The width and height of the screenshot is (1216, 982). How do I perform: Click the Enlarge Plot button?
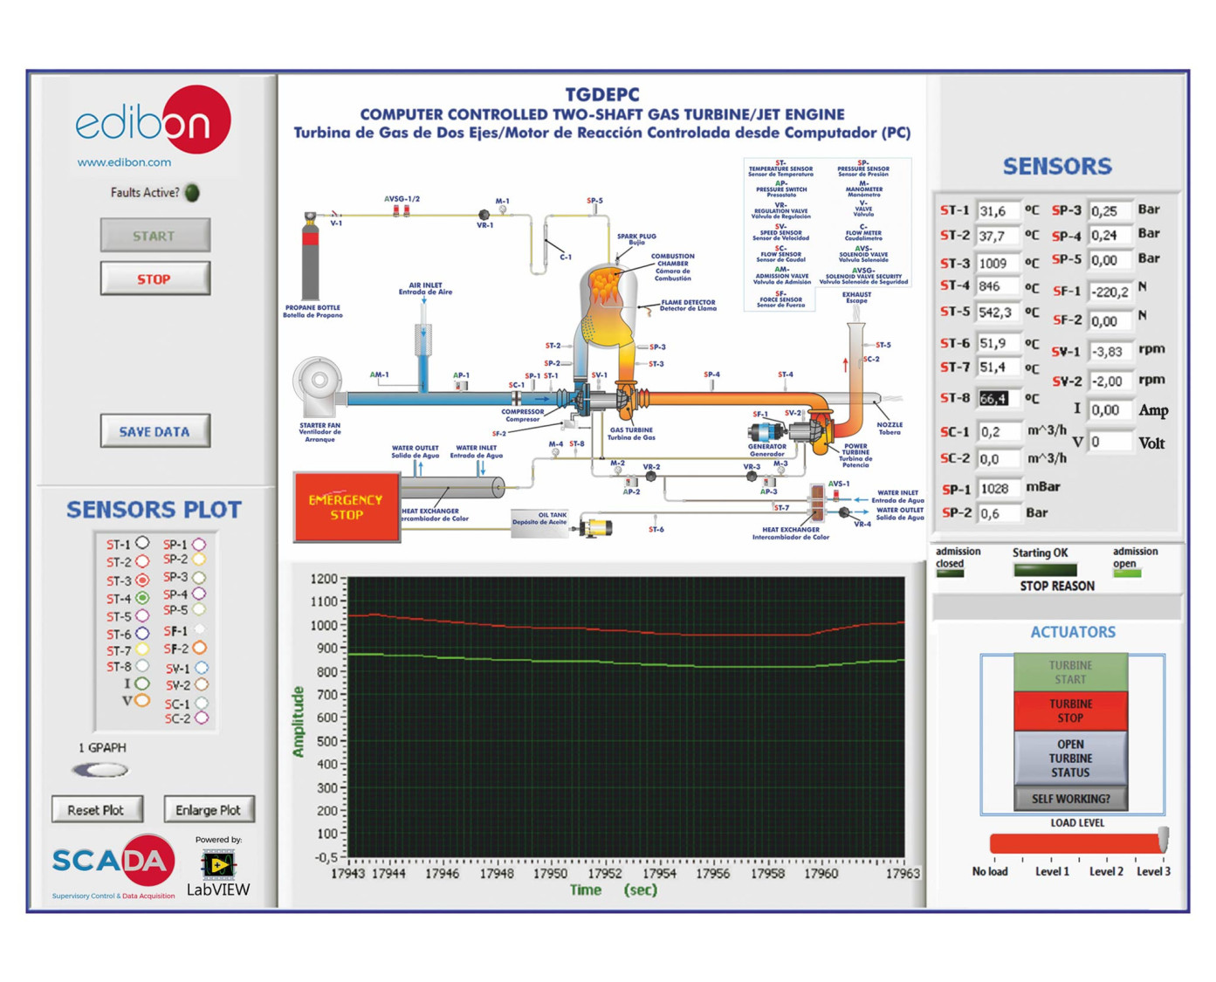209,810
